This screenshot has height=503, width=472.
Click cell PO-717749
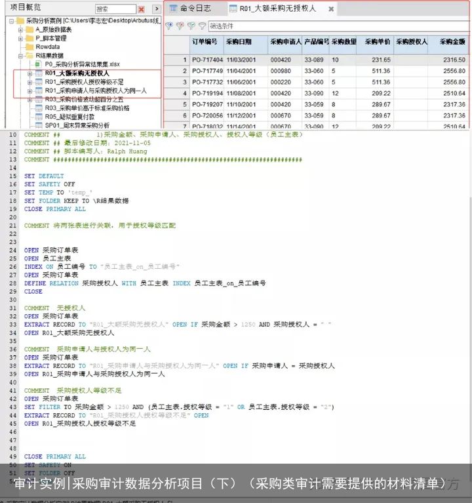[x=207, y=71]
